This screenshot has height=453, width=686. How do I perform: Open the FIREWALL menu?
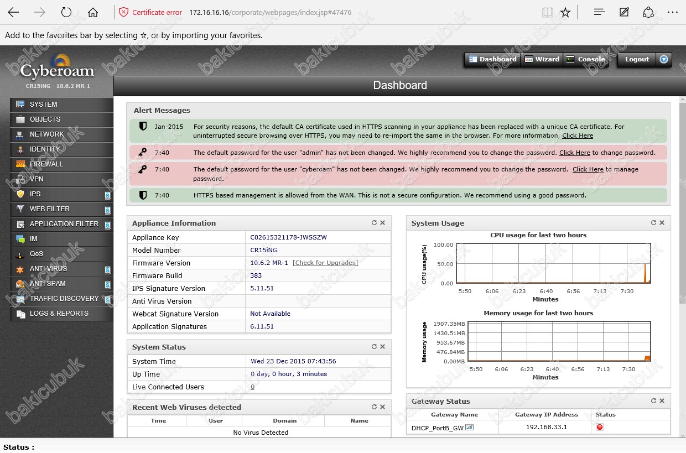(x=61, y=164)
